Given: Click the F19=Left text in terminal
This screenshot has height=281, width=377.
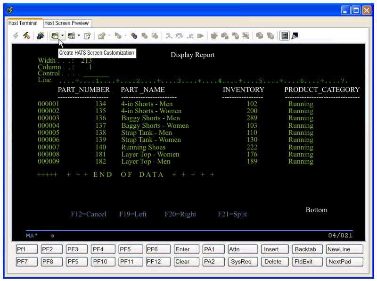Looking at the screenshot, I should pos(133,214).
